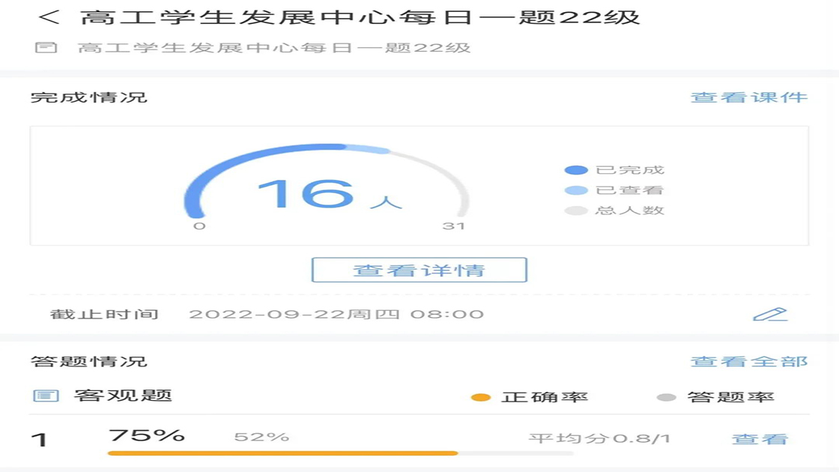This screenshot has height=472, width=839.
Task: Click the 客观题 list icon
Action: 46,396
